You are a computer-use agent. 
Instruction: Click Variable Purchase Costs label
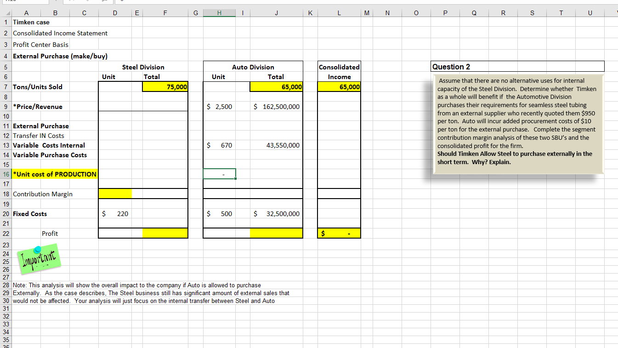pos(50,155)
